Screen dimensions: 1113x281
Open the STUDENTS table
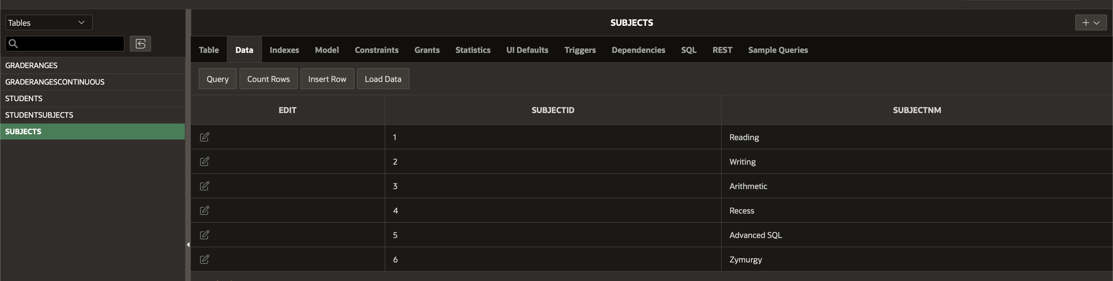point(92,99)
